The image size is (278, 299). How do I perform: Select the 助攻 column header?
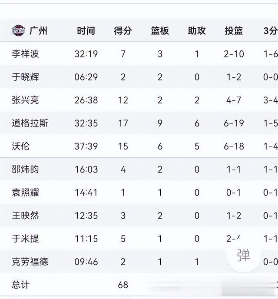[x=197, y=31]
